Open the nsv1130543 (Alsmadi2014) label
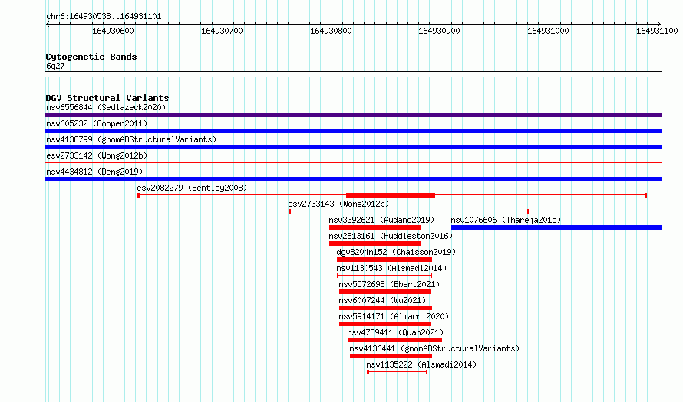 tap(391, 268)
